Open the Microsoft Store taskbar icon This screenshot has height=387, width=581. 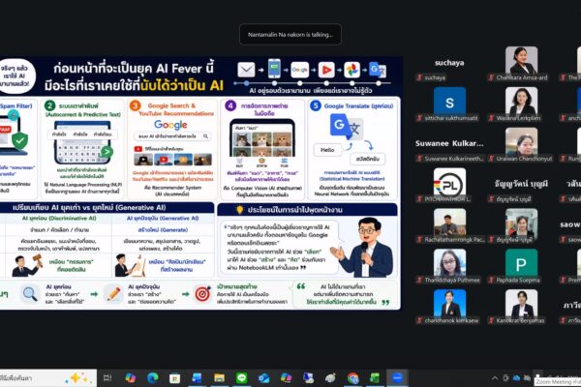[x=174, y=378]
